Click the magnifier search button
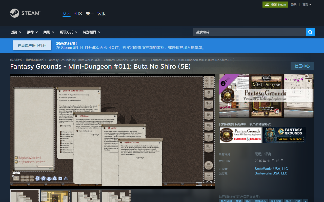The image size is (324, 202). pos(310,32)
